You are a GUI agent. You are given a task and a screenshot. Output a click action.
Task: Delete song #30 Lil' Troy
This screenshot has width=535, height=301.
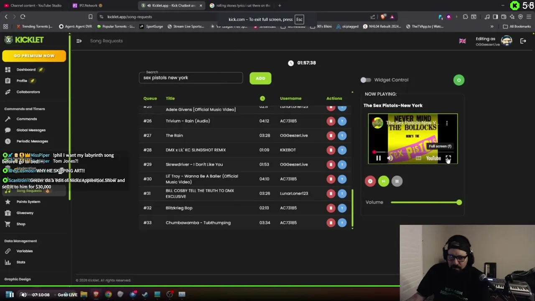(331, 179)
